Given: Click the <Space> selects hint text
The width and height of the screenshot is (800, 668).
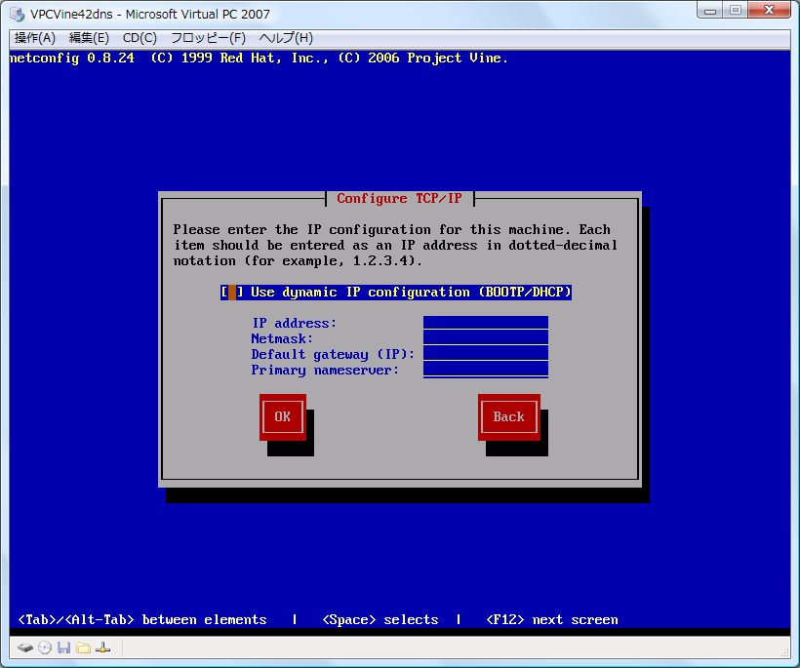Looking at the screenshot, I should click(x=380, y=620).
